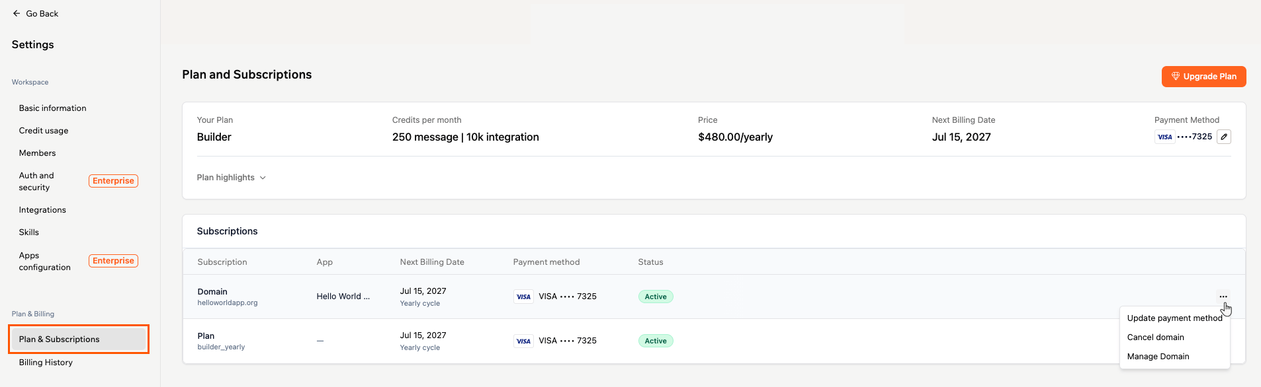Click the Enterprise badge next to Apps configuration

(x=113, y=261)
